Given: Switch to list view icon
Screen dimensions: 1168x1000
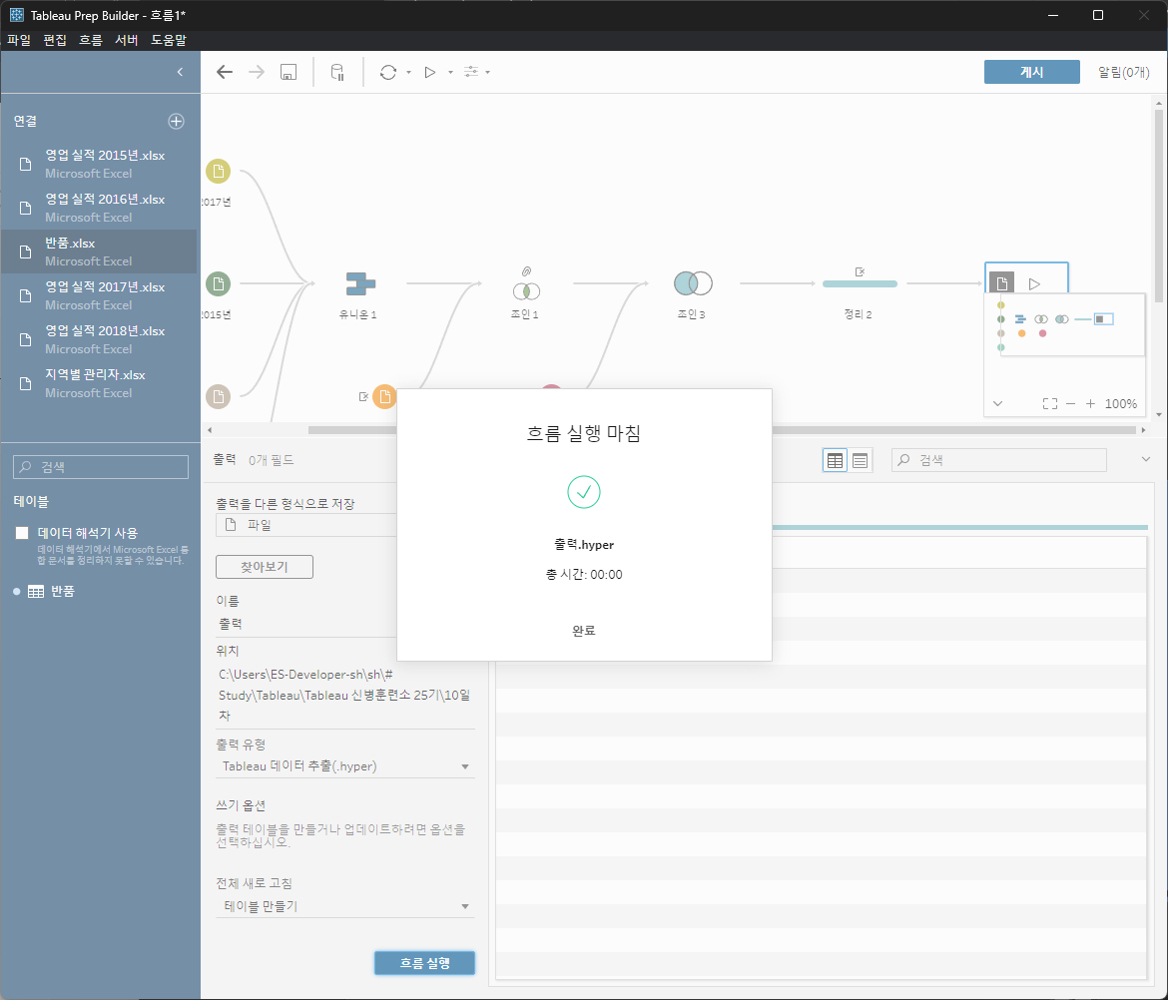Looking at the screenshot, I should coord(860,461).
